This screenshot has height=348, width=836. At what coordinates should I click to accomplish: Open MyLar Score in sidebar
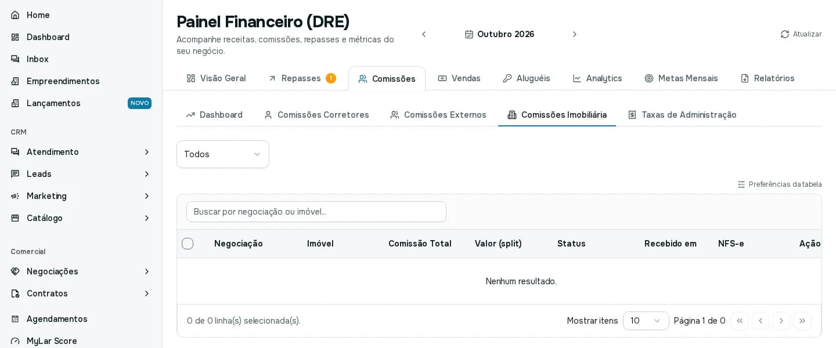pyautogui.click(x=81, y=341)
